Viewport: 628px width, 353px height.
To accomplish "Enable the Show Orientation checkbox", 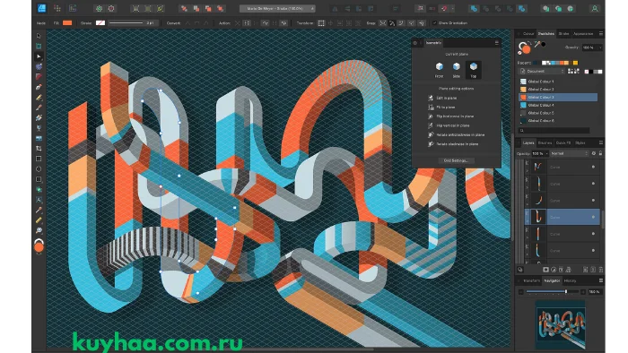I will (435, 23).
